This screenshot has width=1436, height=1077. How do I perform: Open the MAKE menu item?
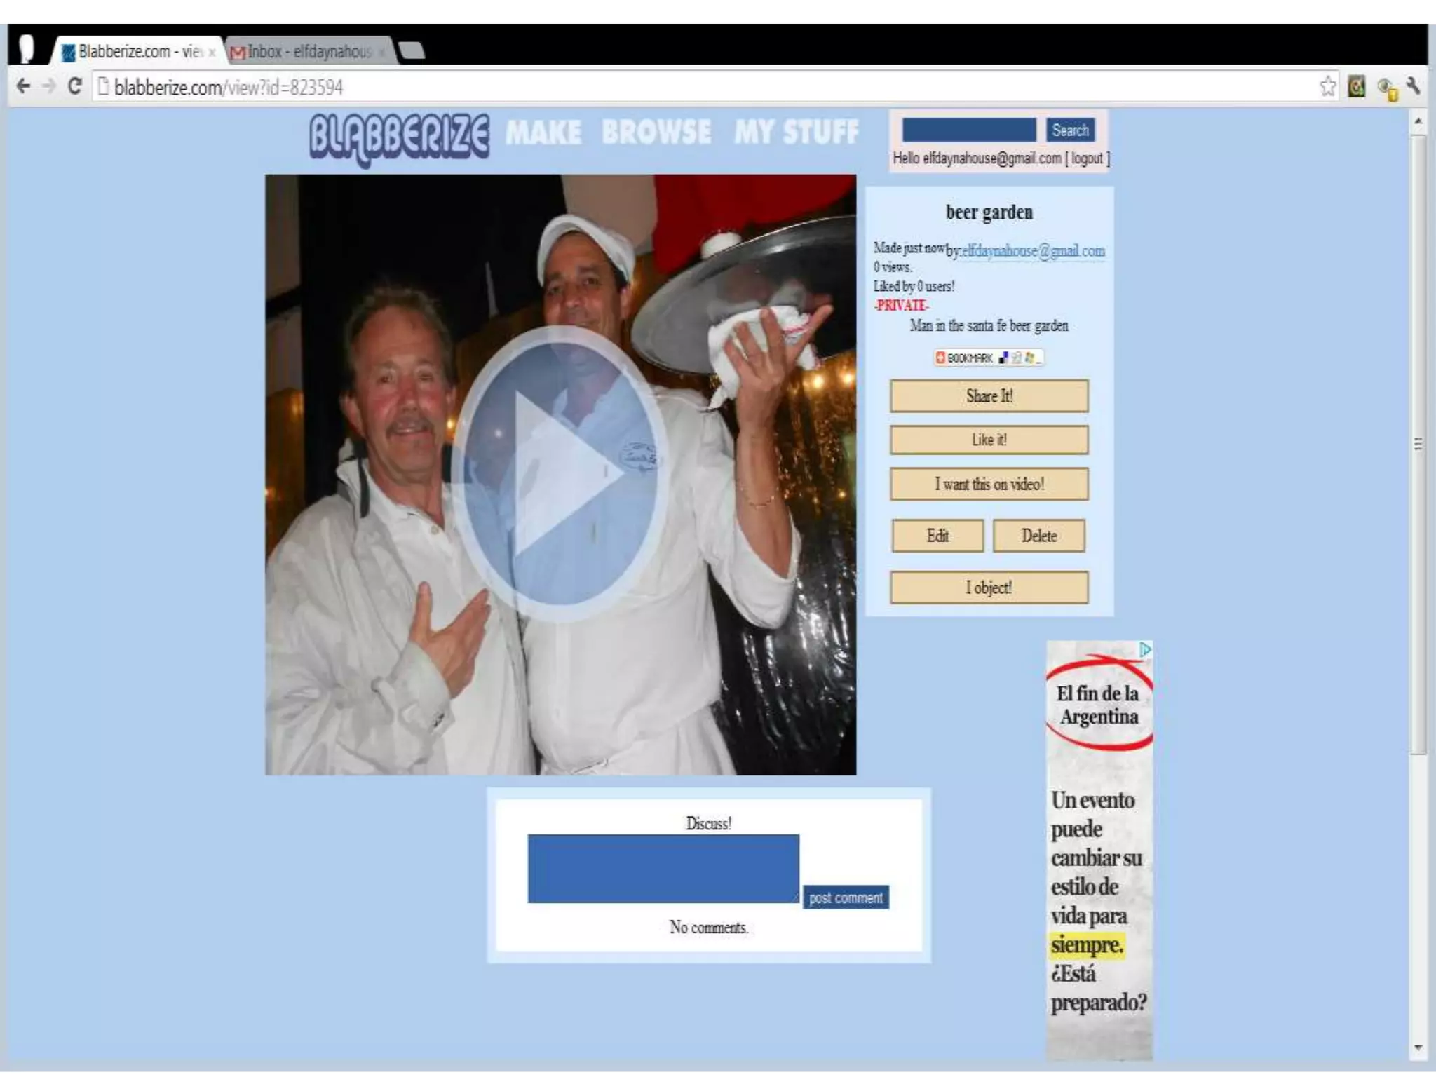543,133
